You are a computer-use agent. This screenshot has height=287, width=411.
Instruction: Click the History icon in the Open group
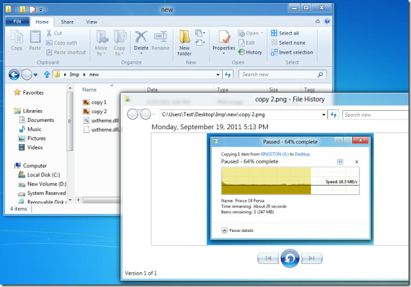[241, 52]
